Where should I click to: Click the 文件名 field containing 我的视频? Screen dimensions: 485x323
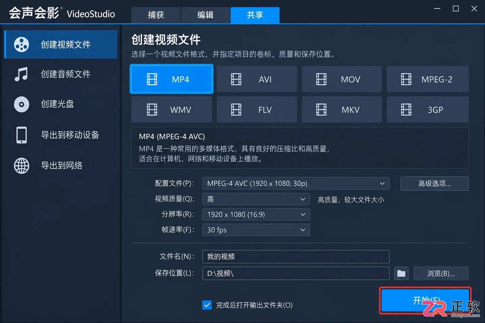click(x=296, y=257)
